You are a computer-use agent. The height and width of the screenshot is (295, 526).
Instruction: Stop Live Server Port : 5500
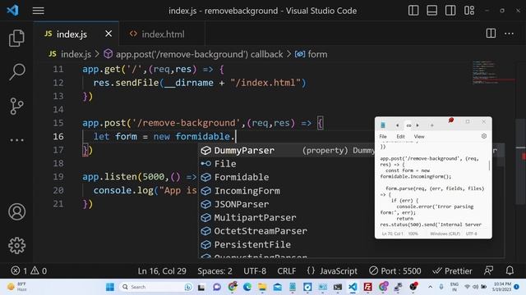point(394,271)
